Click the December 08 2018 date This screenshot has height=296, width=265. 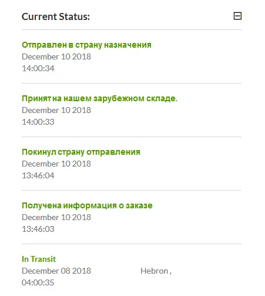pos(56,271)
